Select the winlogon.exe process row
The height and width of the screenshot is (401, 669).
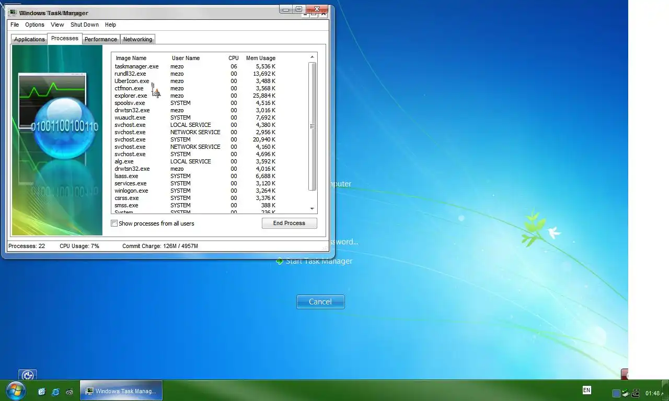point(195,191)
